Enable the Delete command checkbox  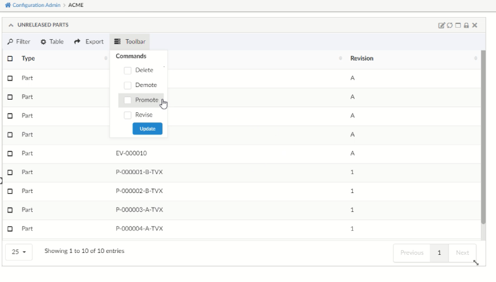(127, 71)
